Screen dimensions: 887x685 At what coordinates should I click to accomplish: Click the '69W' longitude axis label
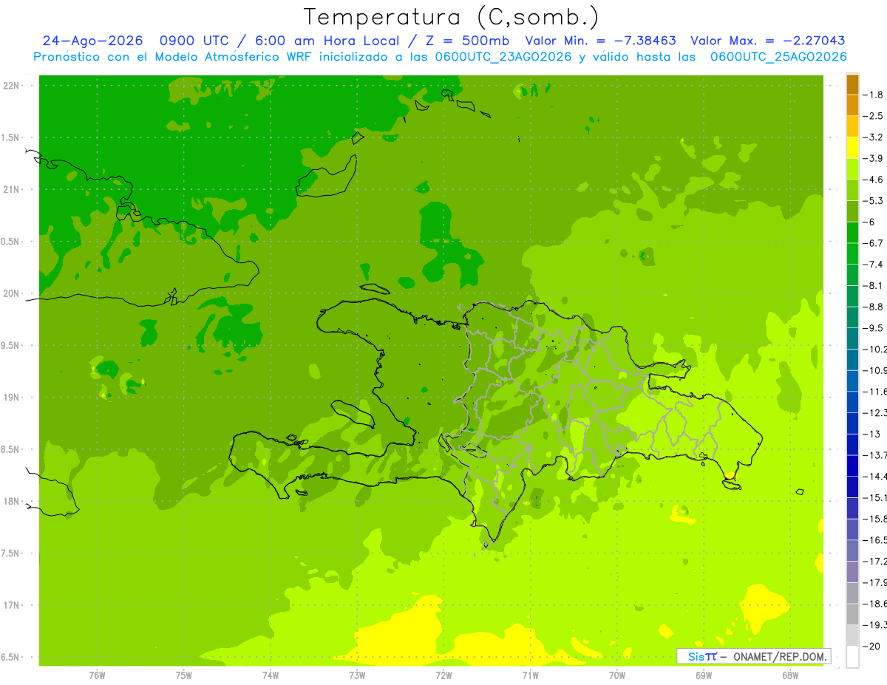pyautogui.click(x=704, y=676)
